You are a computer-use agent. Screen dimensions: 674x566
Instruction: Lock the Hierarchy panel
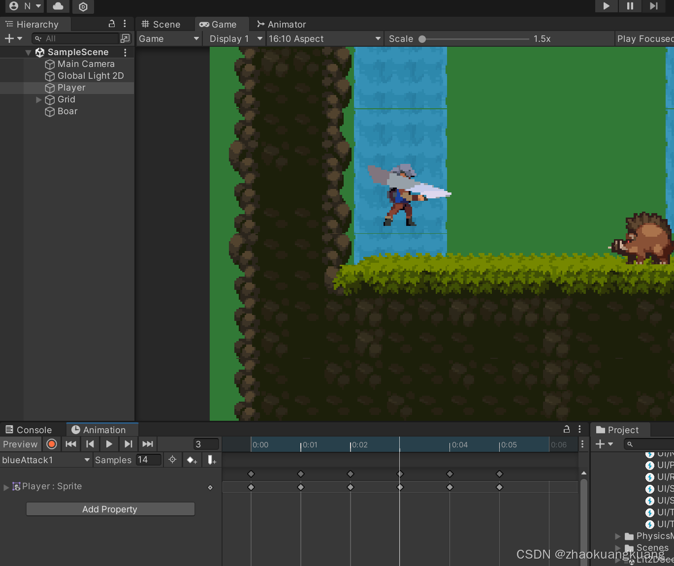(112, 24)
